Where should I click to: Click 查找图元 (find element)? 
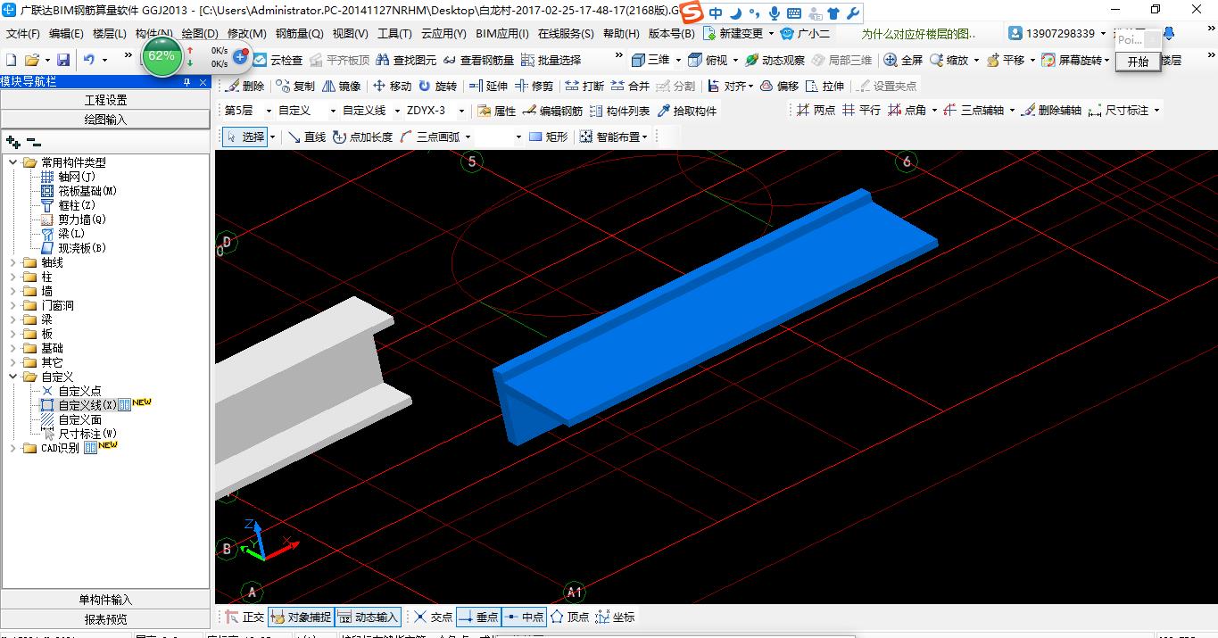pyautogui.click(x=406, y=61)
